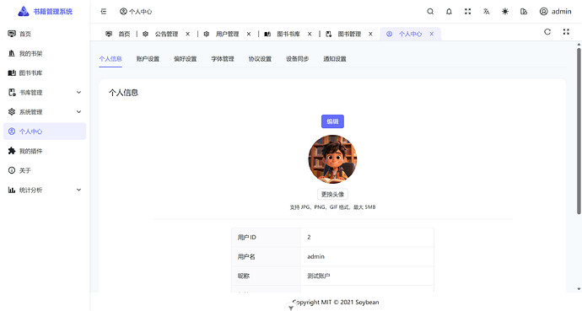Click the 更换头像 button
The height and width of the screenshot is (311, 582).
click(332, 194)
